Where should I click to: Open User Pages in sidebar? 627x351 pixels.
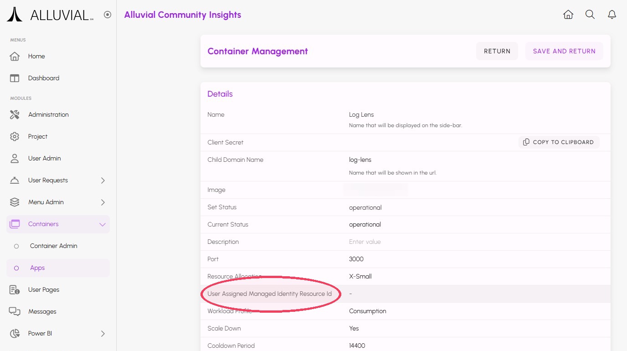coord(58,290)
